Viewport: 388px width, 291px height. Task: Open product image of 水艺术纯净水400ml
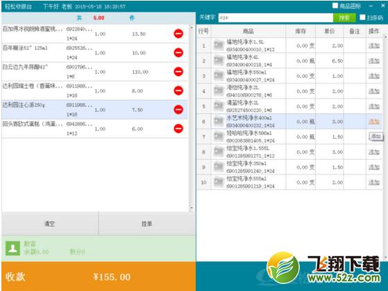(219, 122)
